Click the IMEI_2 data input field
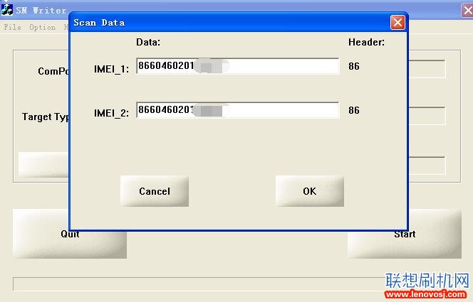The width and height of the screenshot is (473, 302). tap(238, 110)
